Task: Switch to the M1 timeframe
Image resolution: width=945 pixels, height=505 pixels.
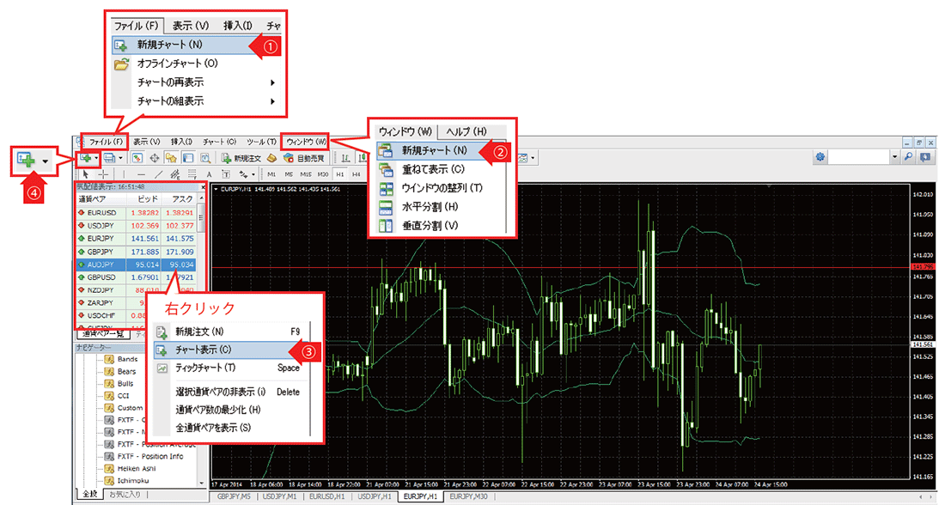Action: tap(271, 174)
